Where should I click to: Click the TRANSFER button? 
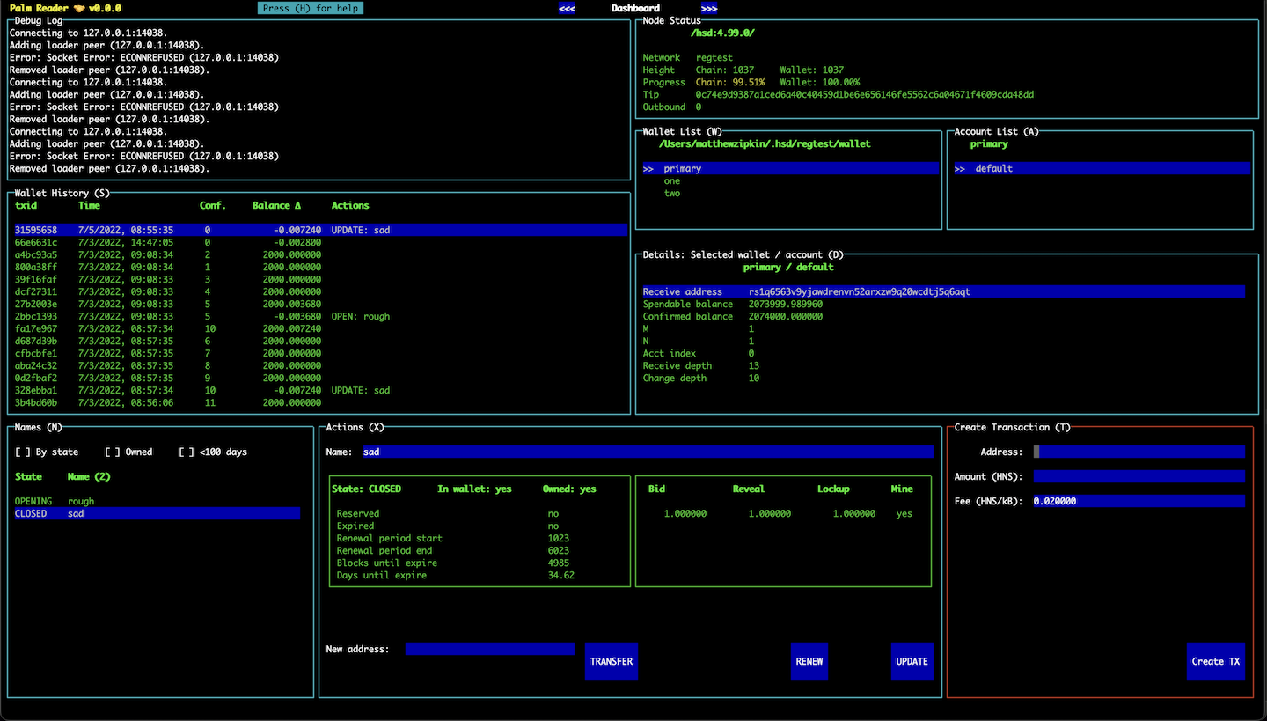pos(612,661)
